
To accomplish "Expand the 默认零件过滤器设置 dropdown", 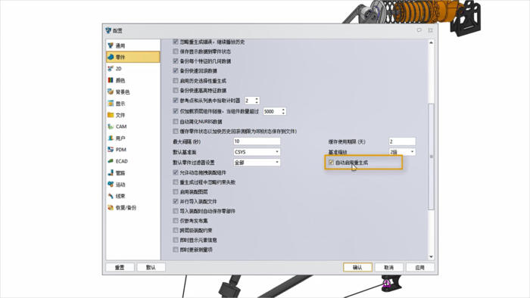I will point(257,163).
